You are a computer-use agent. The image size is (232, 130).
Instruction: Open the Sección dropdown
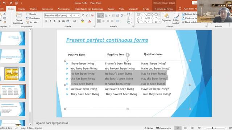(x=33, y=22)
